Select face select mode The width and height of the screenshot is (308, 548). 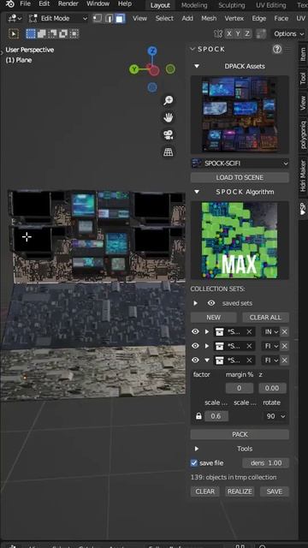click(120, 19)
